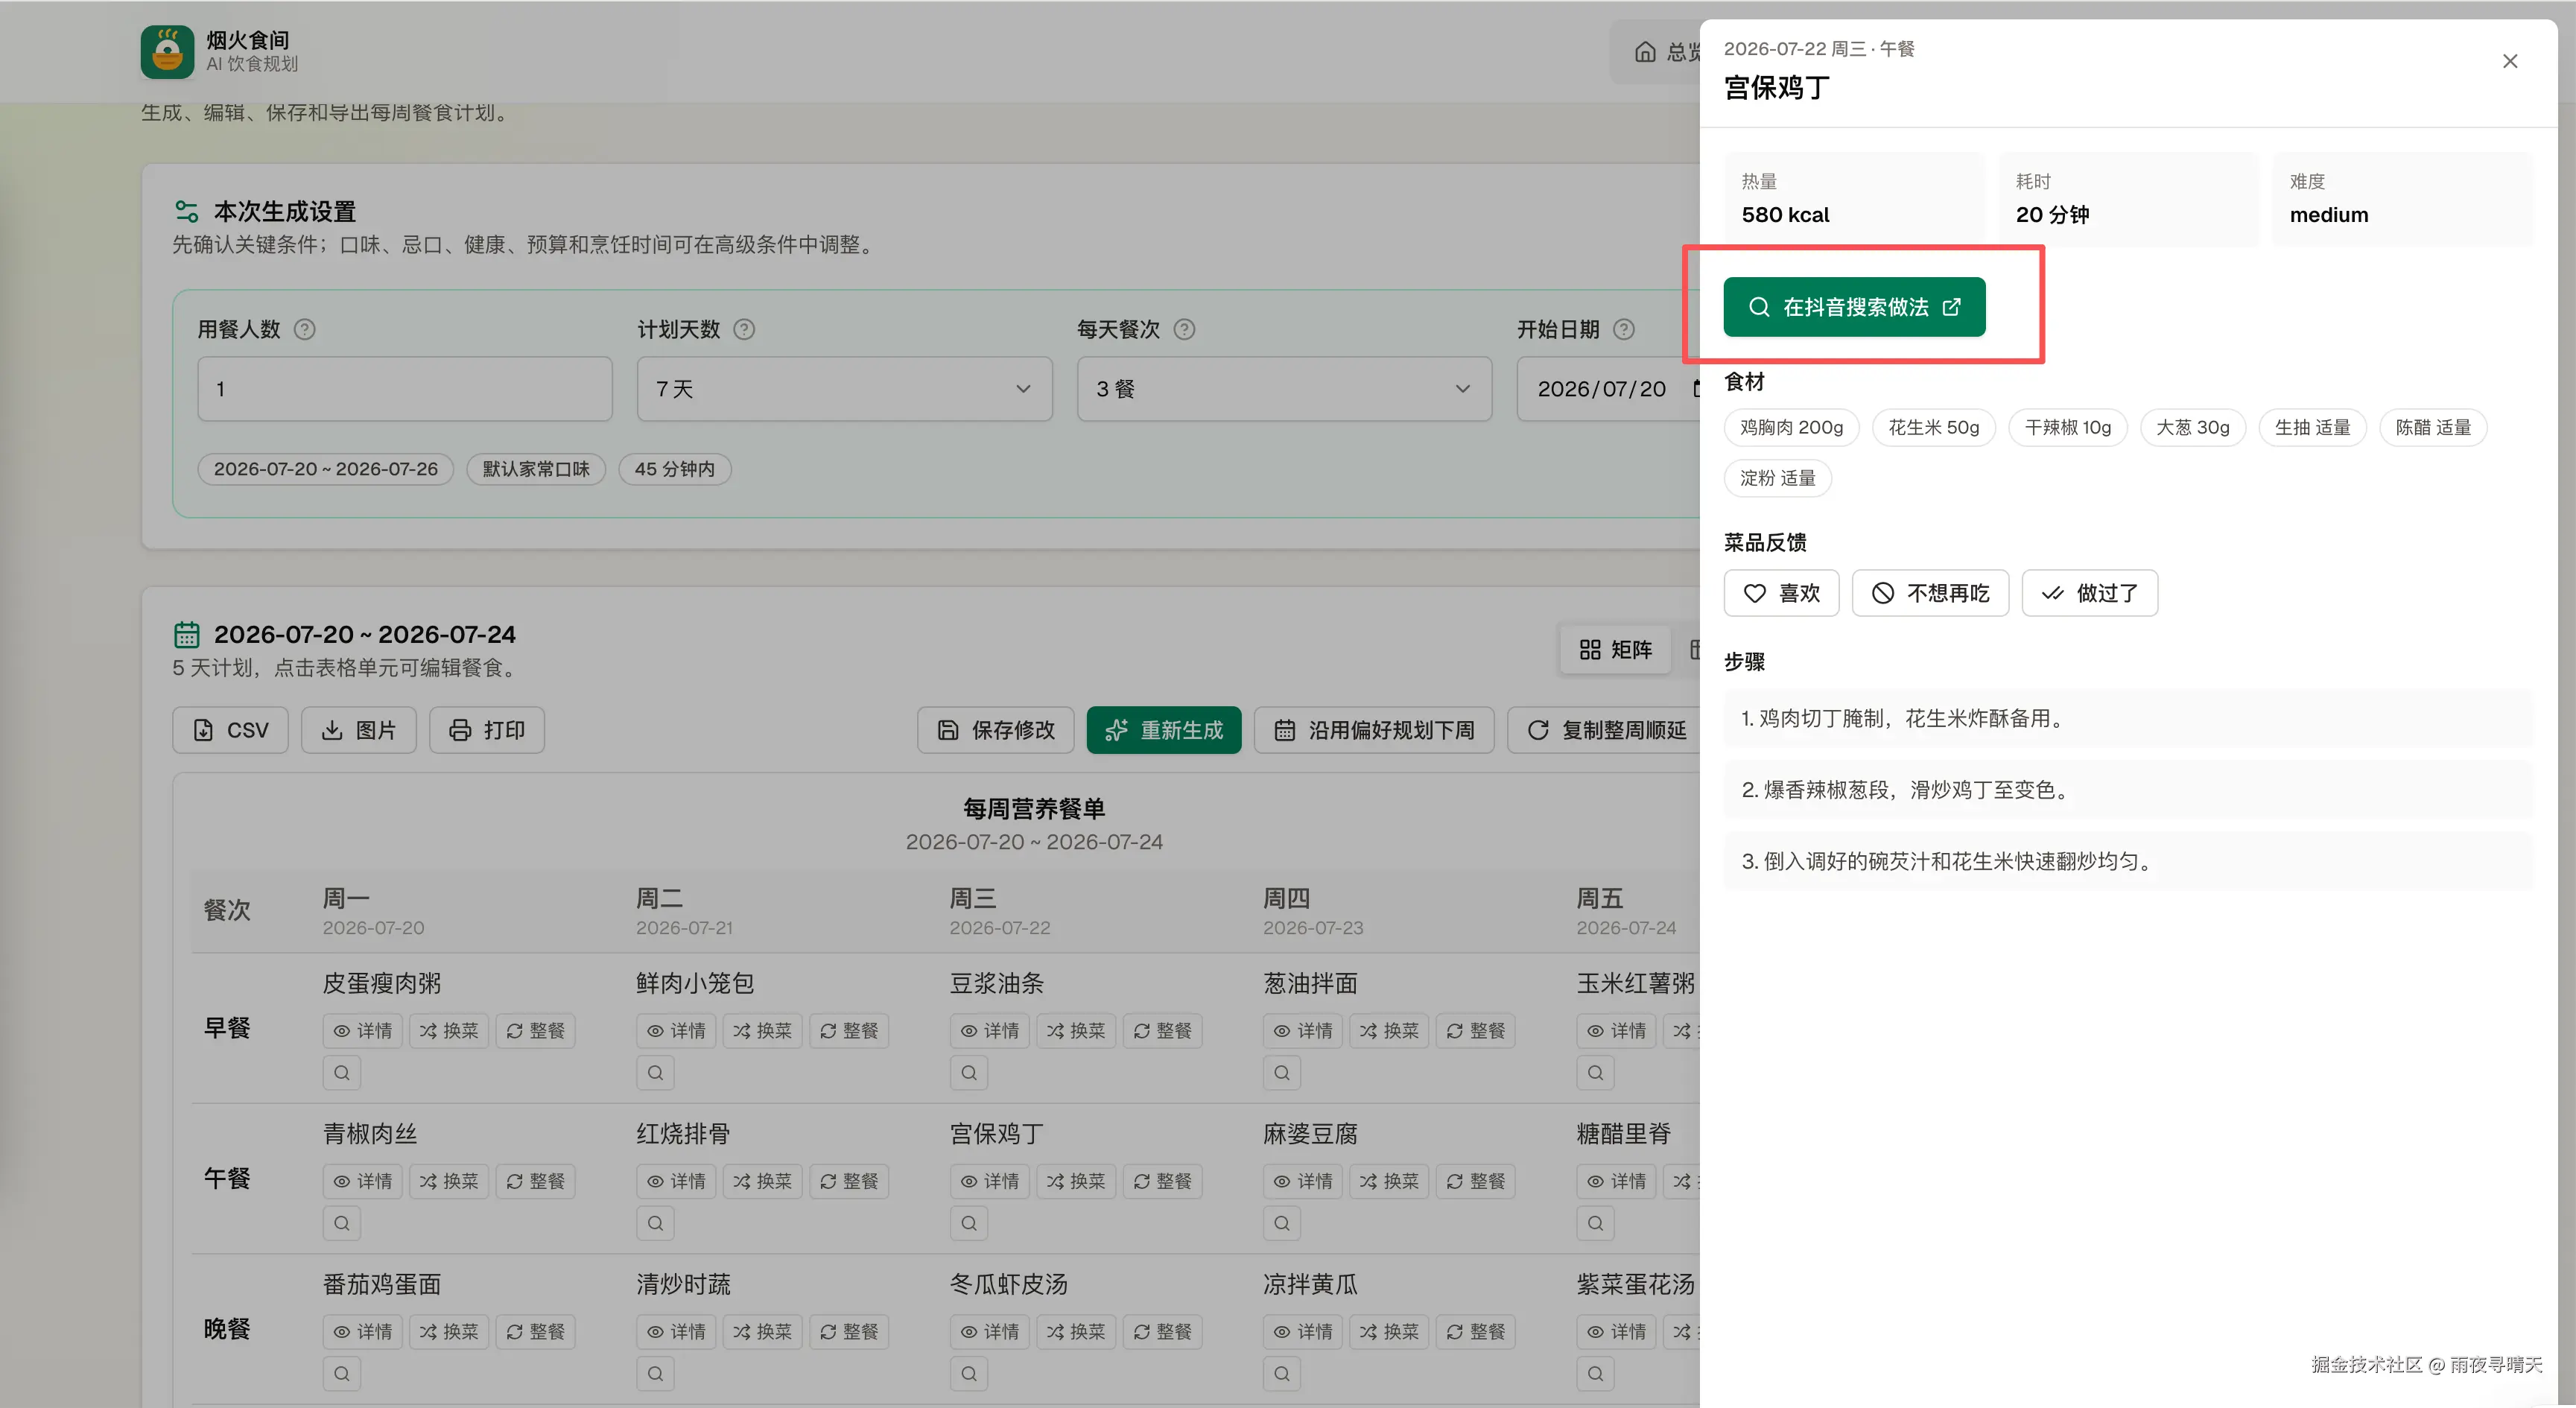This screenshot has width=2576, height=1408.
Task: Search recipe icon under 麻婆豆腐
Action: (x=1282, y=1223)
